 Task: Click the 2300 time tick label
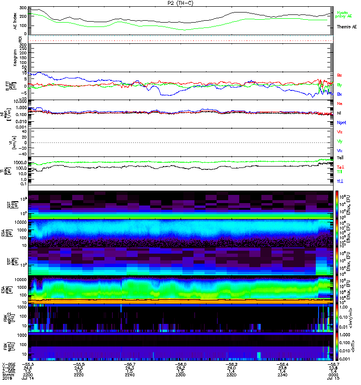(180, 375)
